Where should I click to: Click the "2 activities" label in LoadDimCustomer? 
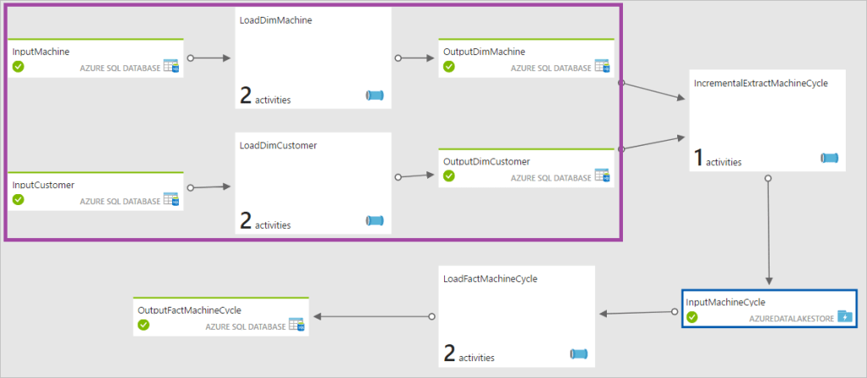265,223
